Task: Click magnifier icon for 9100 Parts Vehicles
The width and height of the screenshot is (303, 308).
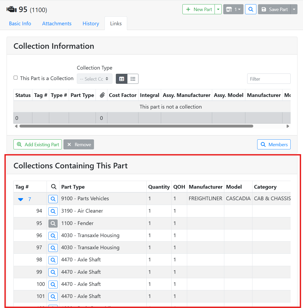Action: point(53,199)
